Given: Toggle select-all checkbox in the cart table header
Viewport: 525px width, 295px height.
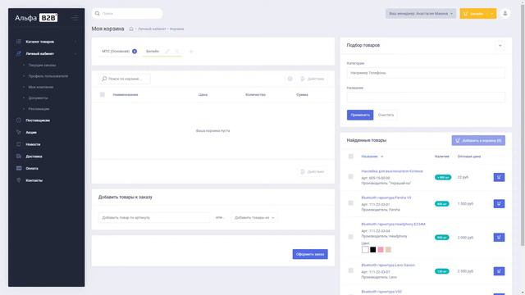Looking at the screenshot, I should tap(103, 95).
